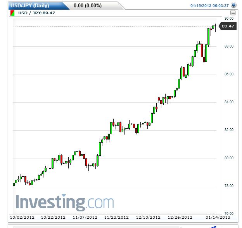Click the Investing.com watermark logo

(65, 202)
